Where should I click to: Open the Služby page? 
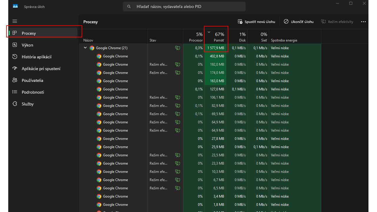43,104
